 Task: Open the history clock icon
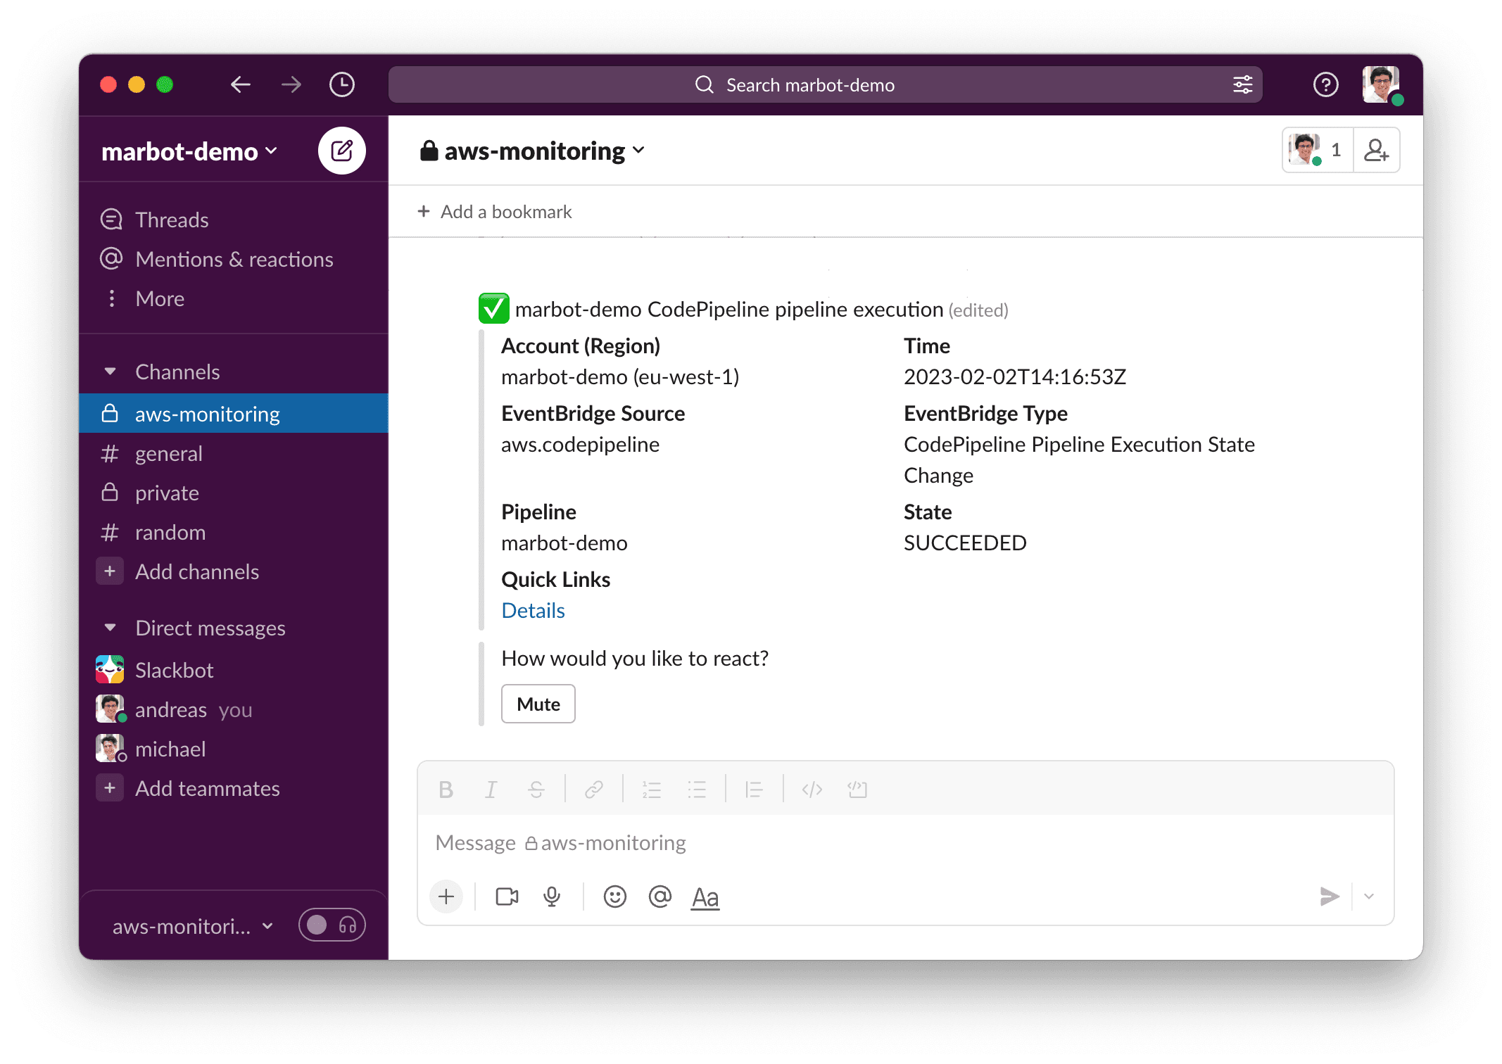click(x=342, y=85)
